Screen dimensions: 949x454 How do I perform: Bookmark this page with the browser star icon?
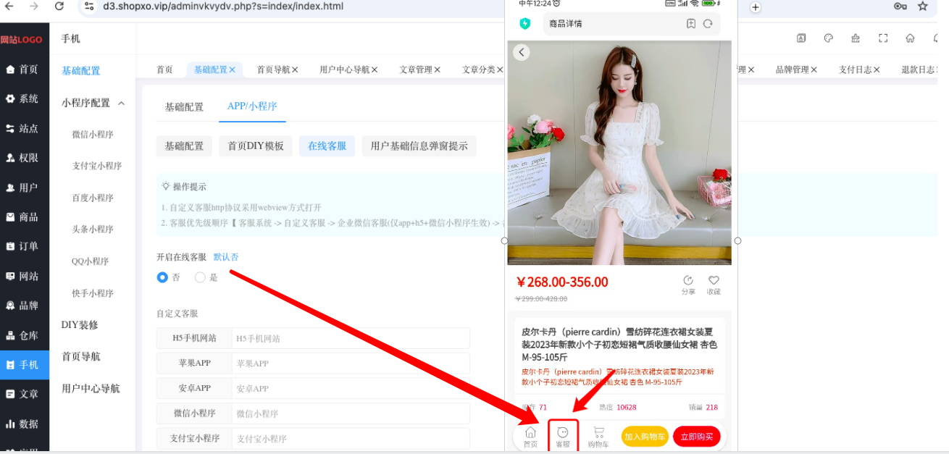[x=922, y=7]
